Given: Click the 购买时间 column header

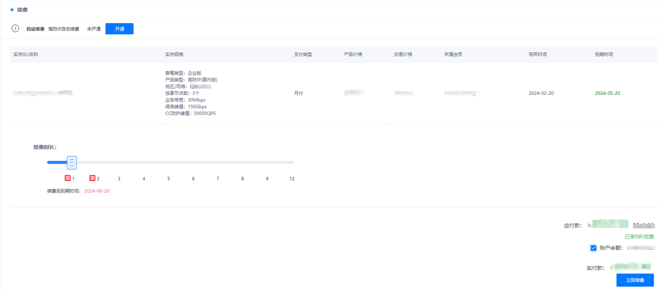Looking at the screenshot, I should pyautogui.click(x=538, y=55).
